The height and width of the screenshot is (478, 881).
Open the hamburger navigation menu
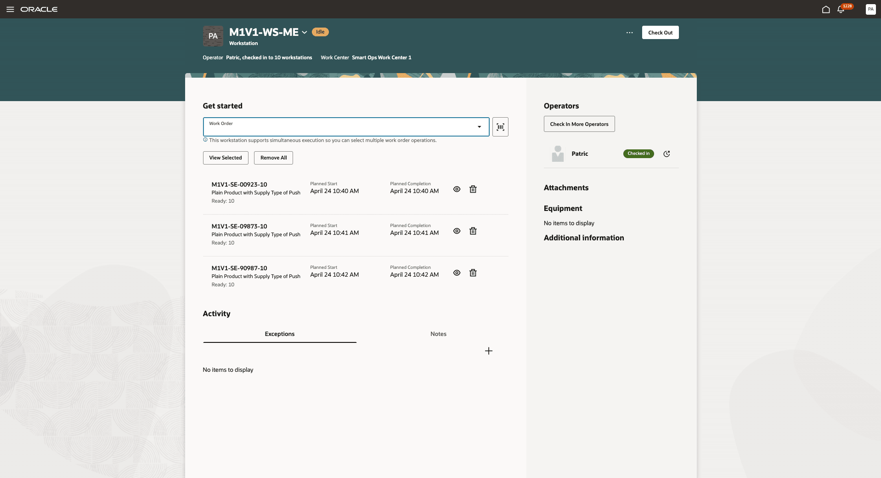tap(10, 9)
